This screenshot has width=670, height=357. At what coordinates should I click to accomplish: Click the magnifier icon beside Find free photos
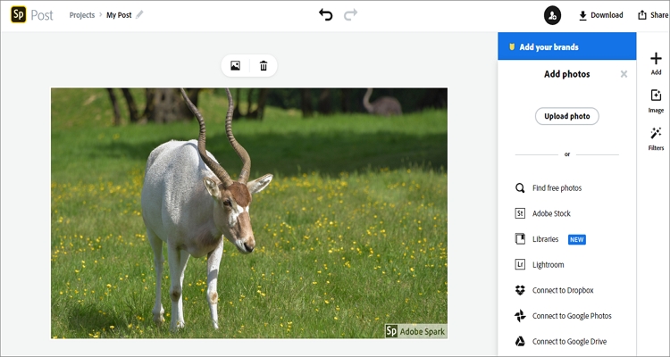click(x=520, y=188)
